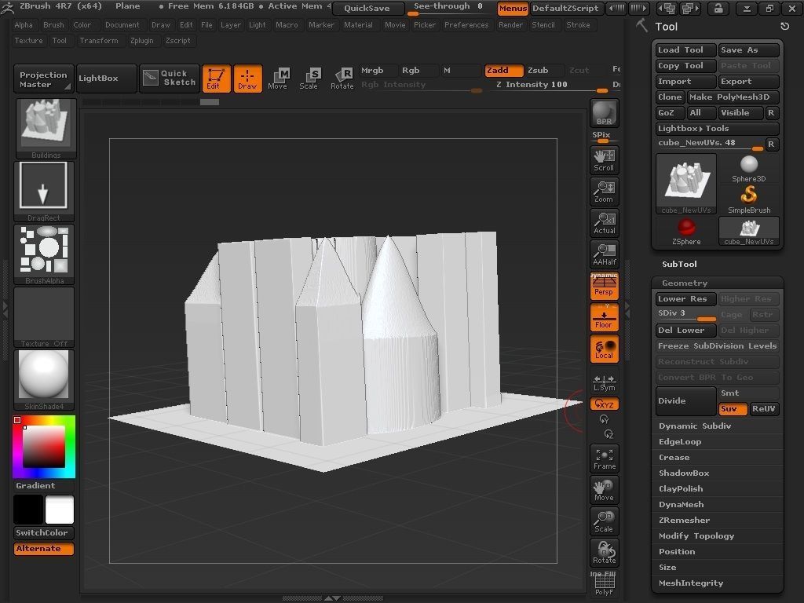This screenshot has height=603, width=804.
Task: Open the LightBox browser
Action: pos(106,78)
